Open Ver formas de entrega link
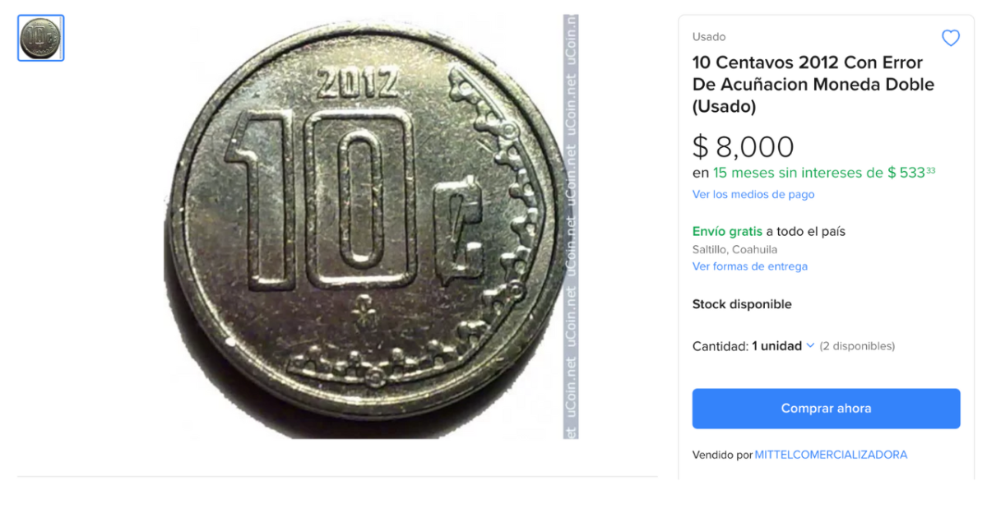987x518 pixels. 749,266
